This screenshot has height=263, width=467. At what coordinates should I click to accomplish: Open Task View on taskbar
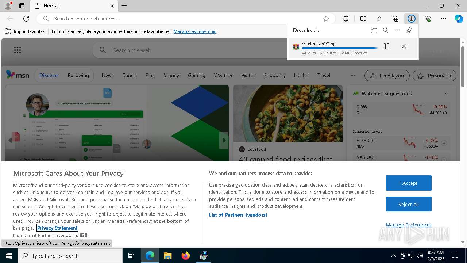[131, 256]
